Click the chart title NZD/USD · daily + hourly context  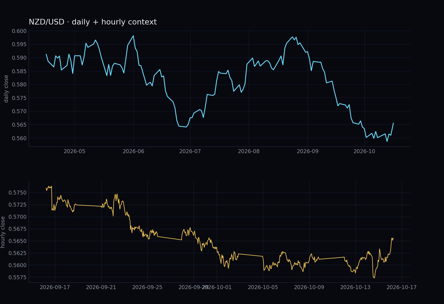pyautogui.click(x=93, y=22)
